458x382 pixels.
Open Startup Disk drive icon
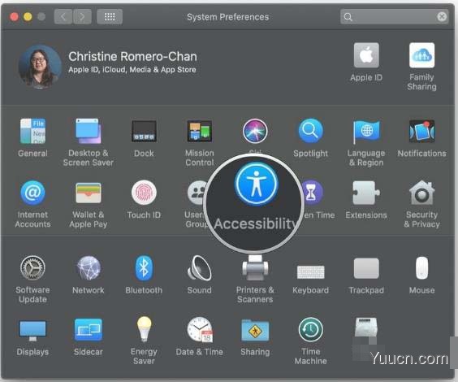point(366,328)
